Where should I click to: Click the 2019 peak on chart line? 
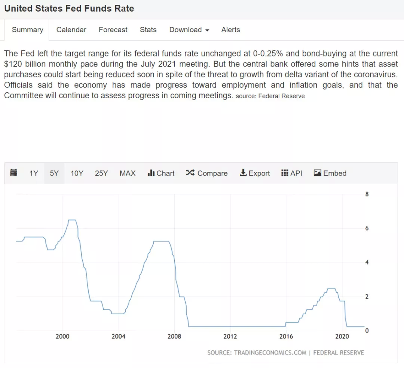(331, 288)
